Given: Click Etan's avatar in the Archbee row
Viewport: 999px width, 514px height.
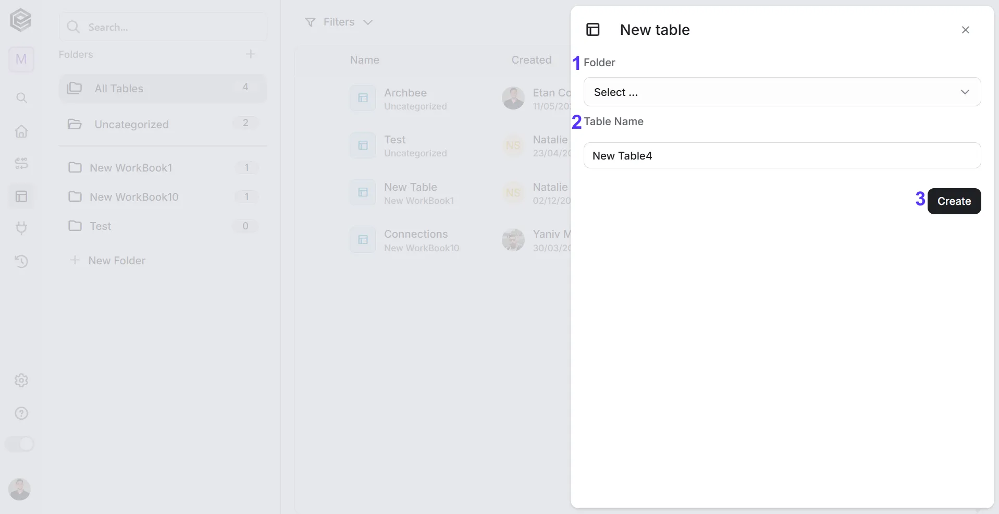Looking at the screenshot, I should click(x=513, y=98).
